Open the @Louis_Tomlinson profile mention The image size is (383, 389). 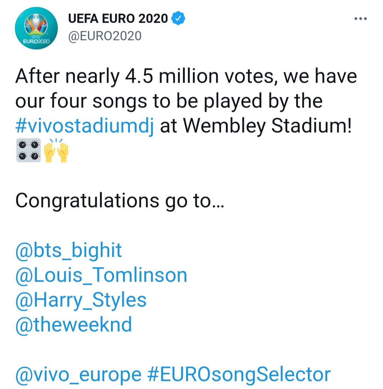point(101,275)
